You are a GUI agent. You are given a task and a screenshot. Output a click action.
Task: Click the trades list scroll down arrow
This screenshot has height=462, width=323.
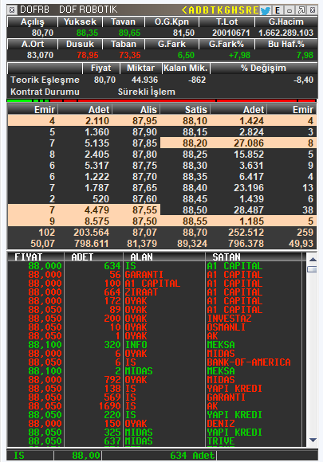click(313, 440)
